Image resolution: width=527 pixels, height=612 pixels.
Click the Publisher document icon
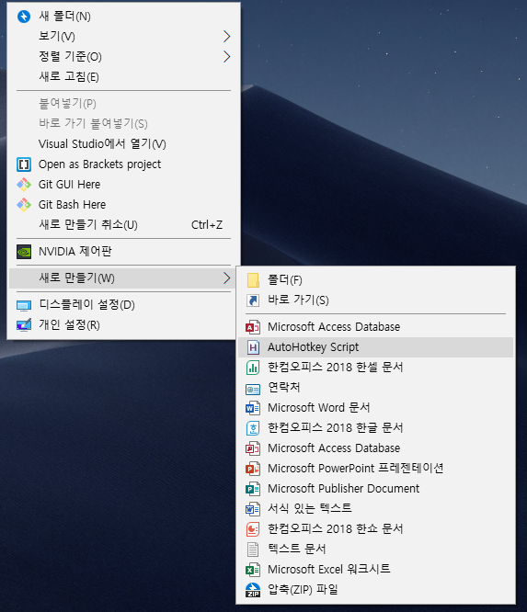pos(253,489)
